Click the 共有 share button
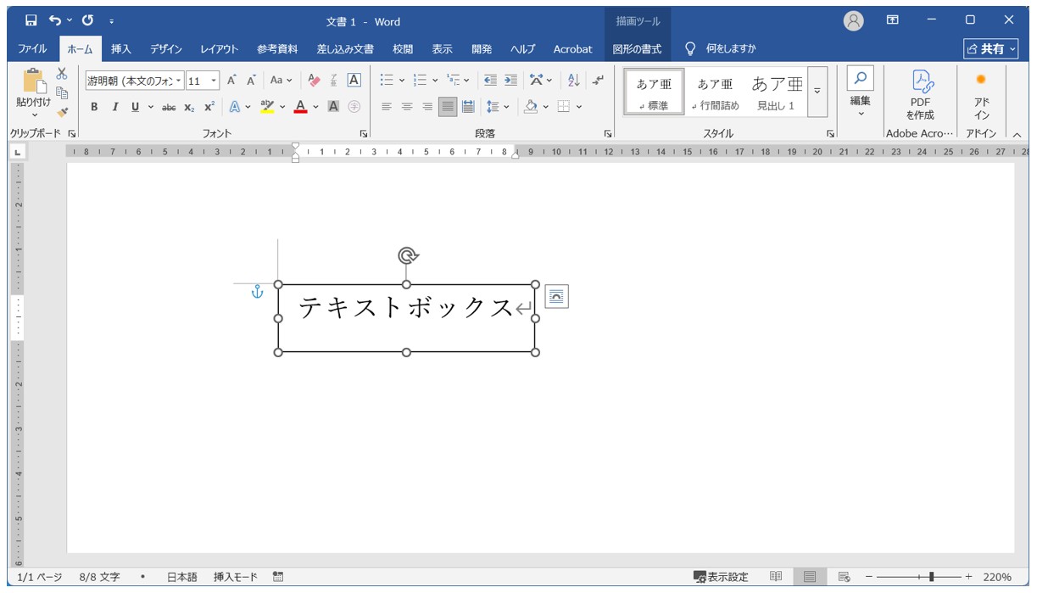1037x593 pixels. click(991, 49)
